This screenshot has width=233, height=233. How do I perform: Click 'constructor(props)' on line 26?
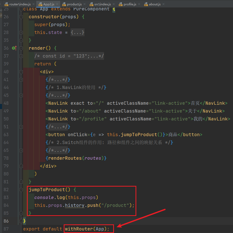click(x=54, y=17)
